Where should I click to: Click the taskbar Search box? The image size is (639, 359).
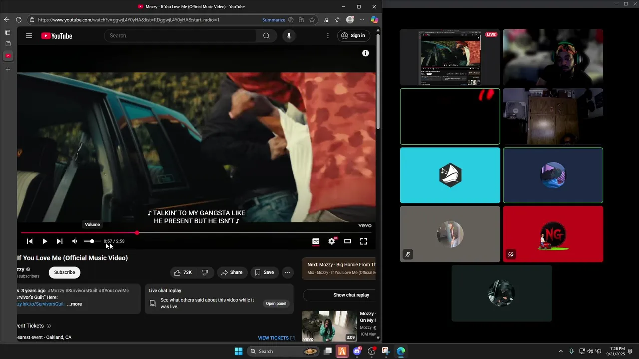[284, 351]
